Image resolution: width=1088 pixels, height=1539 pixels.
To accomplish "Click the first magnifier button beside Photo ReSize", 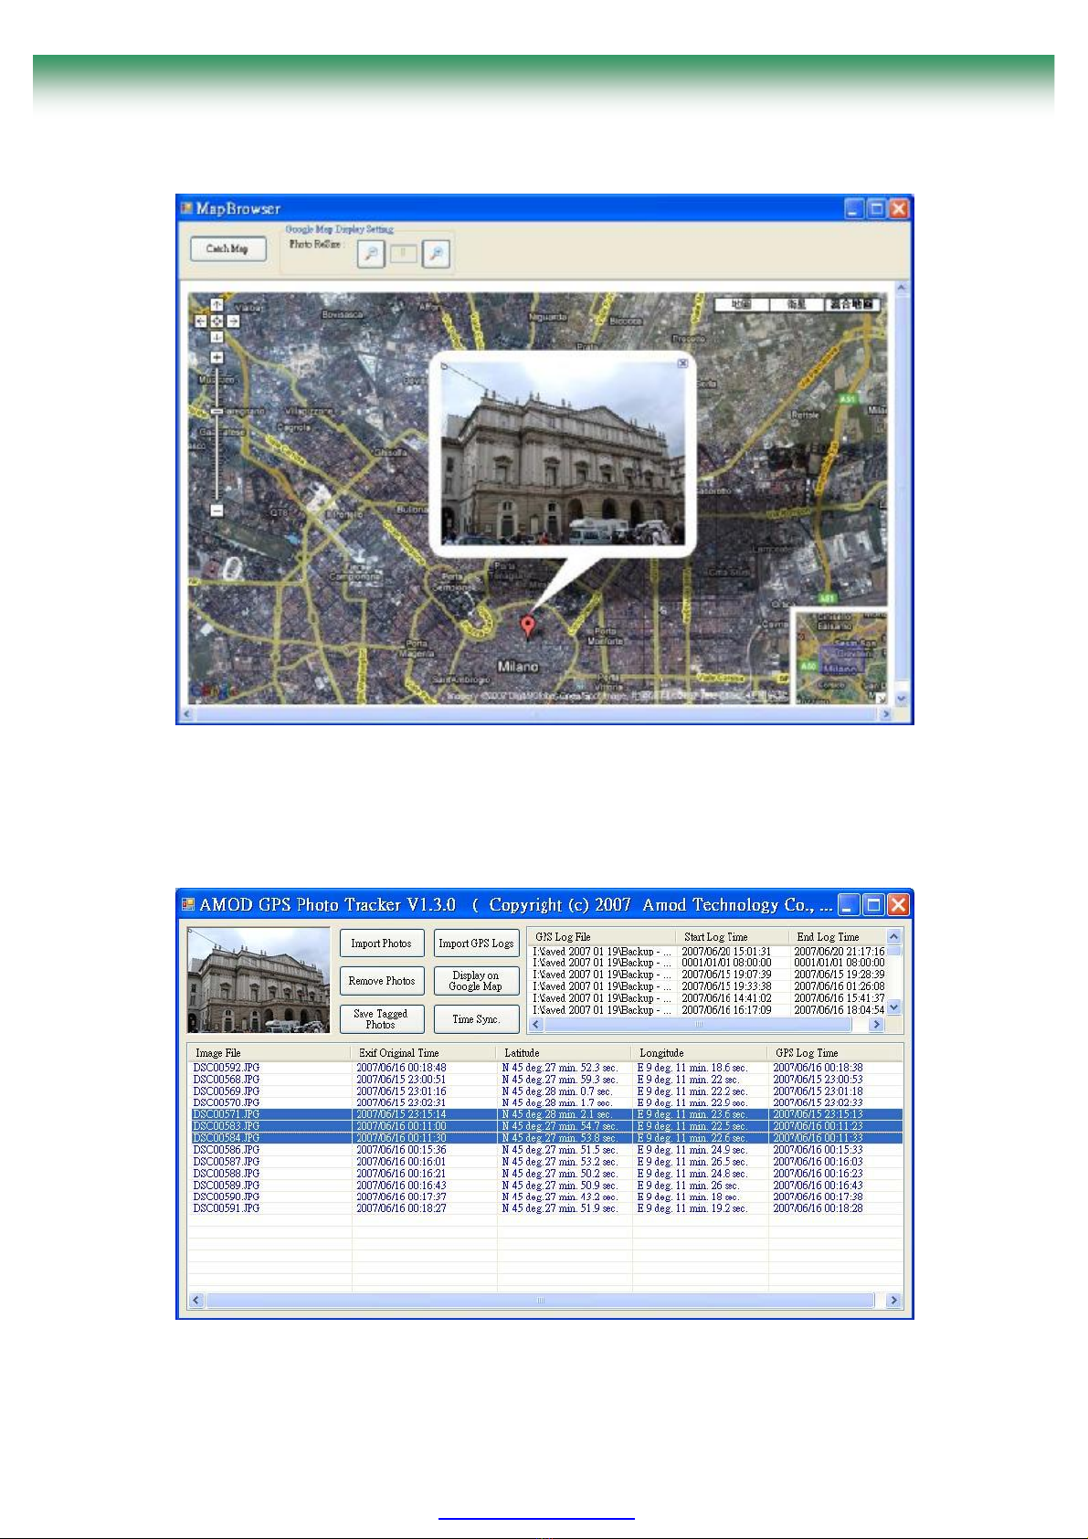I will (x=370, y=253).
